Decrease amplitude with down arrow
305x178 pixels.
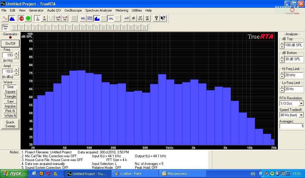pyautogui.click(x=16, y=73)
